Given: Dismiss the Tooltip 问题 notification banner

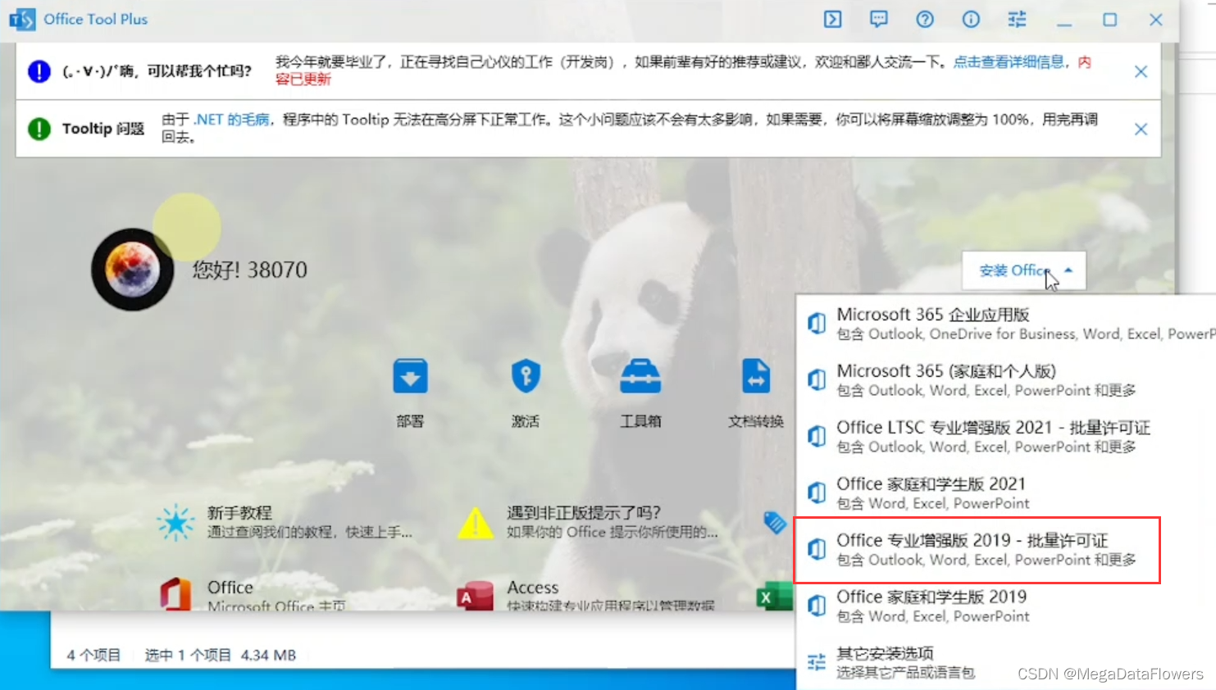Looking at the screenshot, I should click(x=1141, y=129).
